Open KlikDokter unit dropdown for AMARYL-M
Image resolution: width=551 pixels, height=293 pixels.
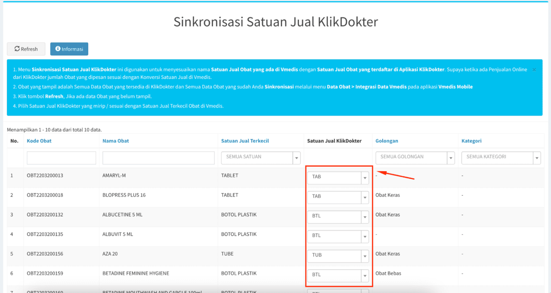pos(338,177)
